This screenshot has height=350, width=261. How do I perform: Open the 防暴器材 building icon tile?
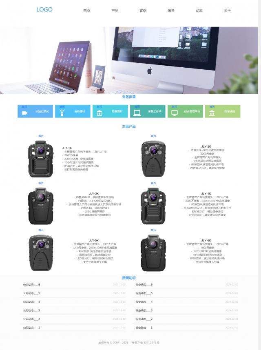click(x=100, y=113)
